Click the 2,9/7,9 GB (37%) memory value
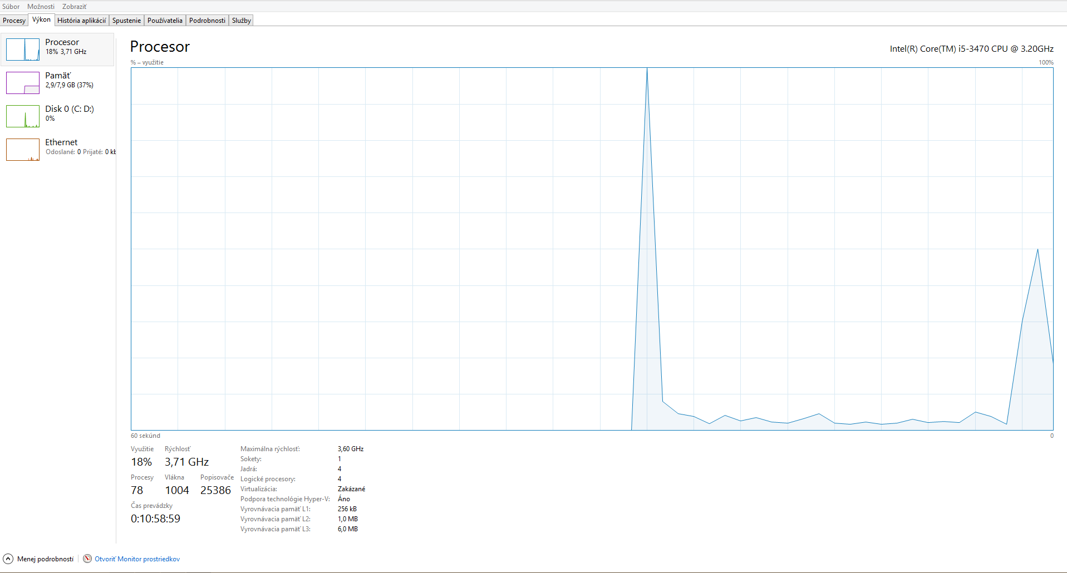1067x573 pixels. (x=70, y=85)
